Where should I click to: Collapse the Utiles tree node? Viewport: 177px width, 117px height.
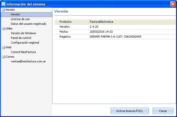pyautogui.click(x=3, y=28)
